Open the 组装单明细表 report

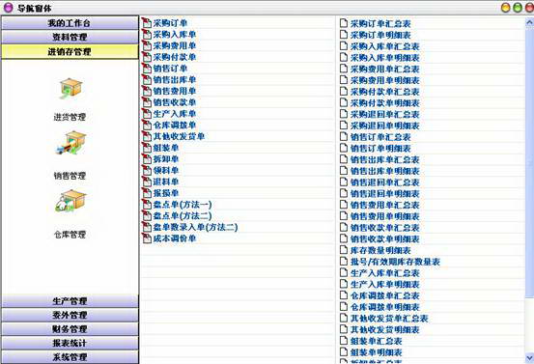377,352
